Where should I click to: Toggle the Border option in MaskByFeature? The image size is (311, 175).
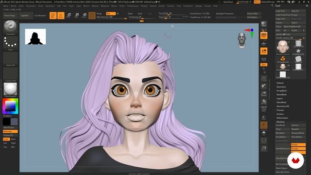pos(298,145)
